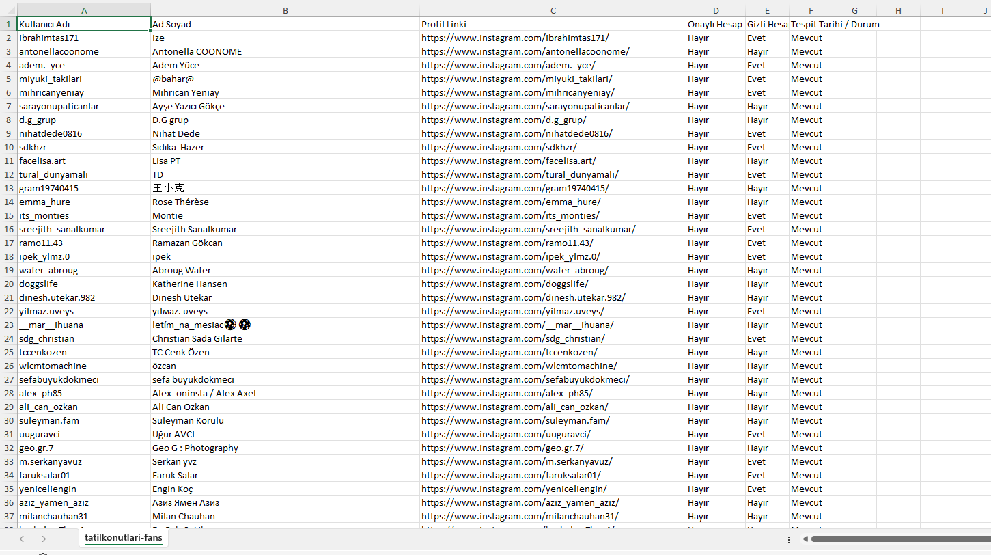This screenshot has height=555, width=991.
Task: Click the horizontal scrollbar thumb
Action: (x=901, y=539)
